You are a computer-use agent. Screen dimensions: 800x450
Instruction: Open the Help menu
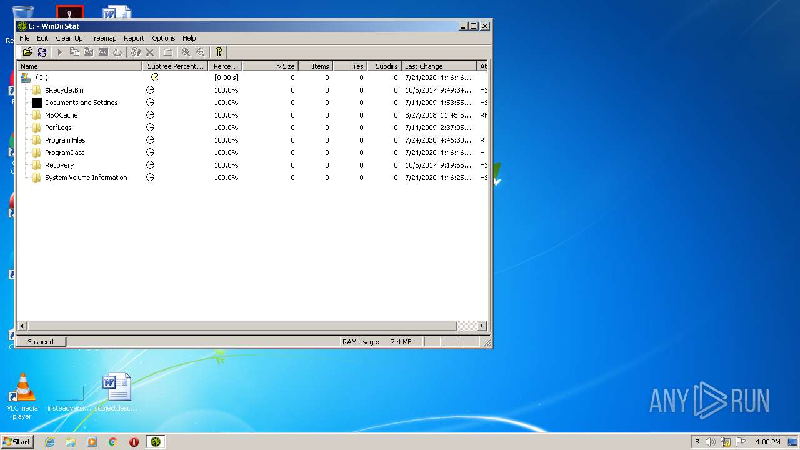coord(189,38)
